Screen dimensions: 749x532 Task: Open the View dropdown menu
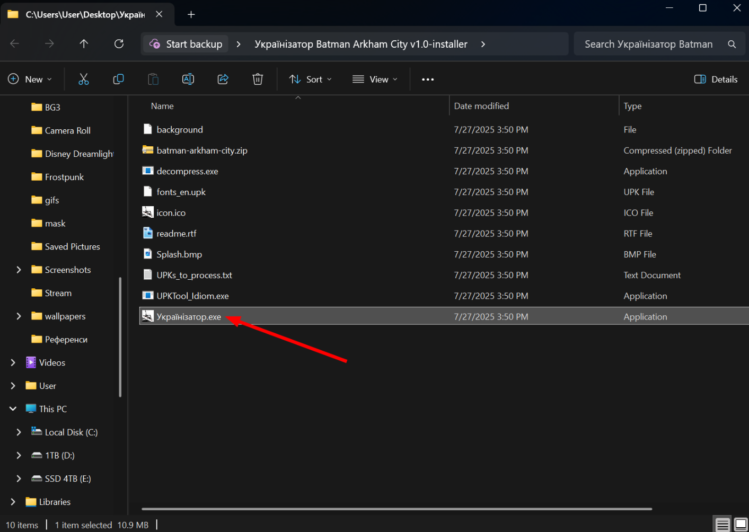click(x=375, y=79)
